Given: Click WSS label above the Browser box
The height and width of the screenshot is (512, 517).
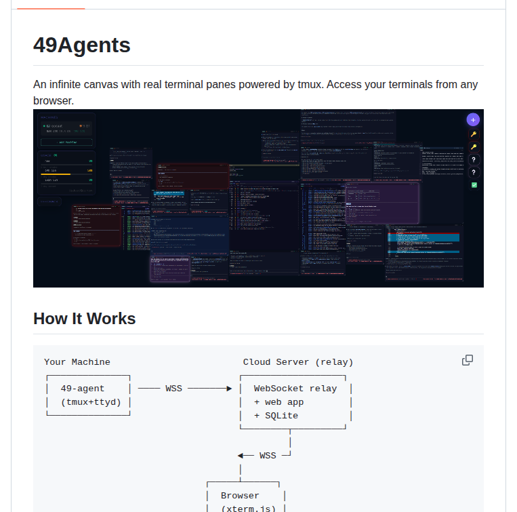Looking at the screenshot, I should [268, 456].
